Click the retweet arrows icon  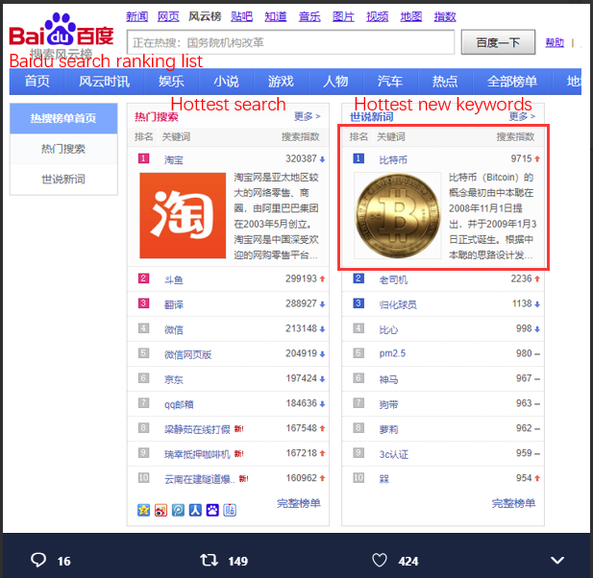point(209,560)
